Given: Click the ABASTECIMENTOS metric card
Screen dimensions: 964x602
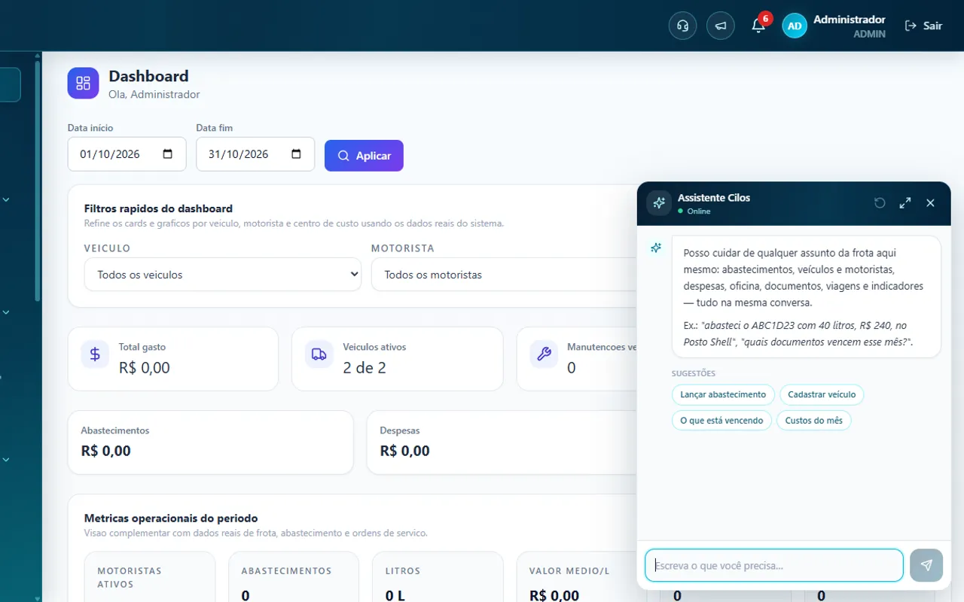Looking at the screenshot, I should (294, 577).
